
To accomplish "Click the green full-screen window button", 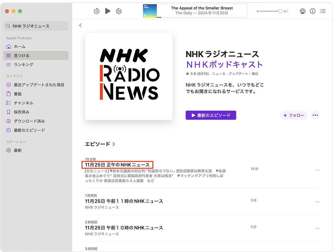I will [20, 11].
